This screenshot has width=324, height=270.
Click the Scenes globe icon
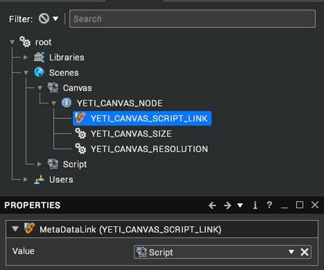[39, 73]
